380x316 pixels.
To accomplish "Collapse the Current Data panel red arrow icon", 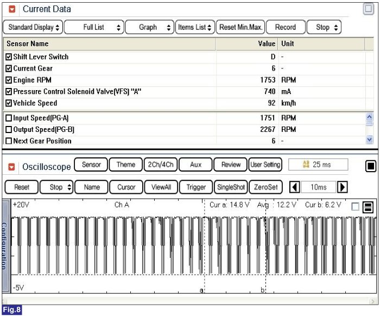I will point(12,9).
